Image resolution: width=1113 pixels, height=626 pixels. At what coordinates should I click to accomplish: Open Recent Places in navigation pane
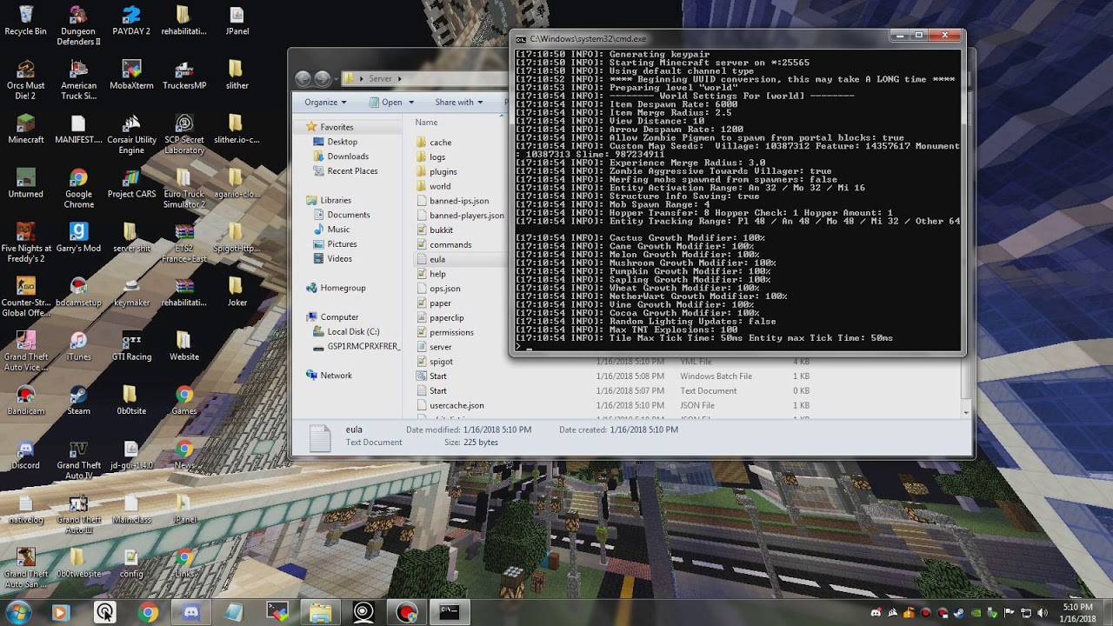point(352,171)
